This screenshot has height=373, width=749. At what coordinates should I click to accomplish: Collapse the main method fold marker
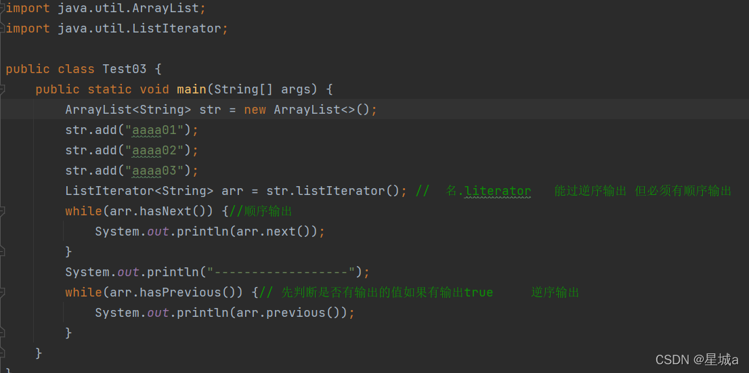(3, 89)
